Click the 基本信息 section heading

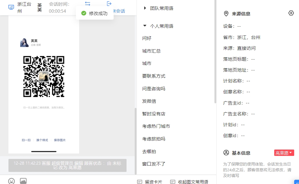241,153
